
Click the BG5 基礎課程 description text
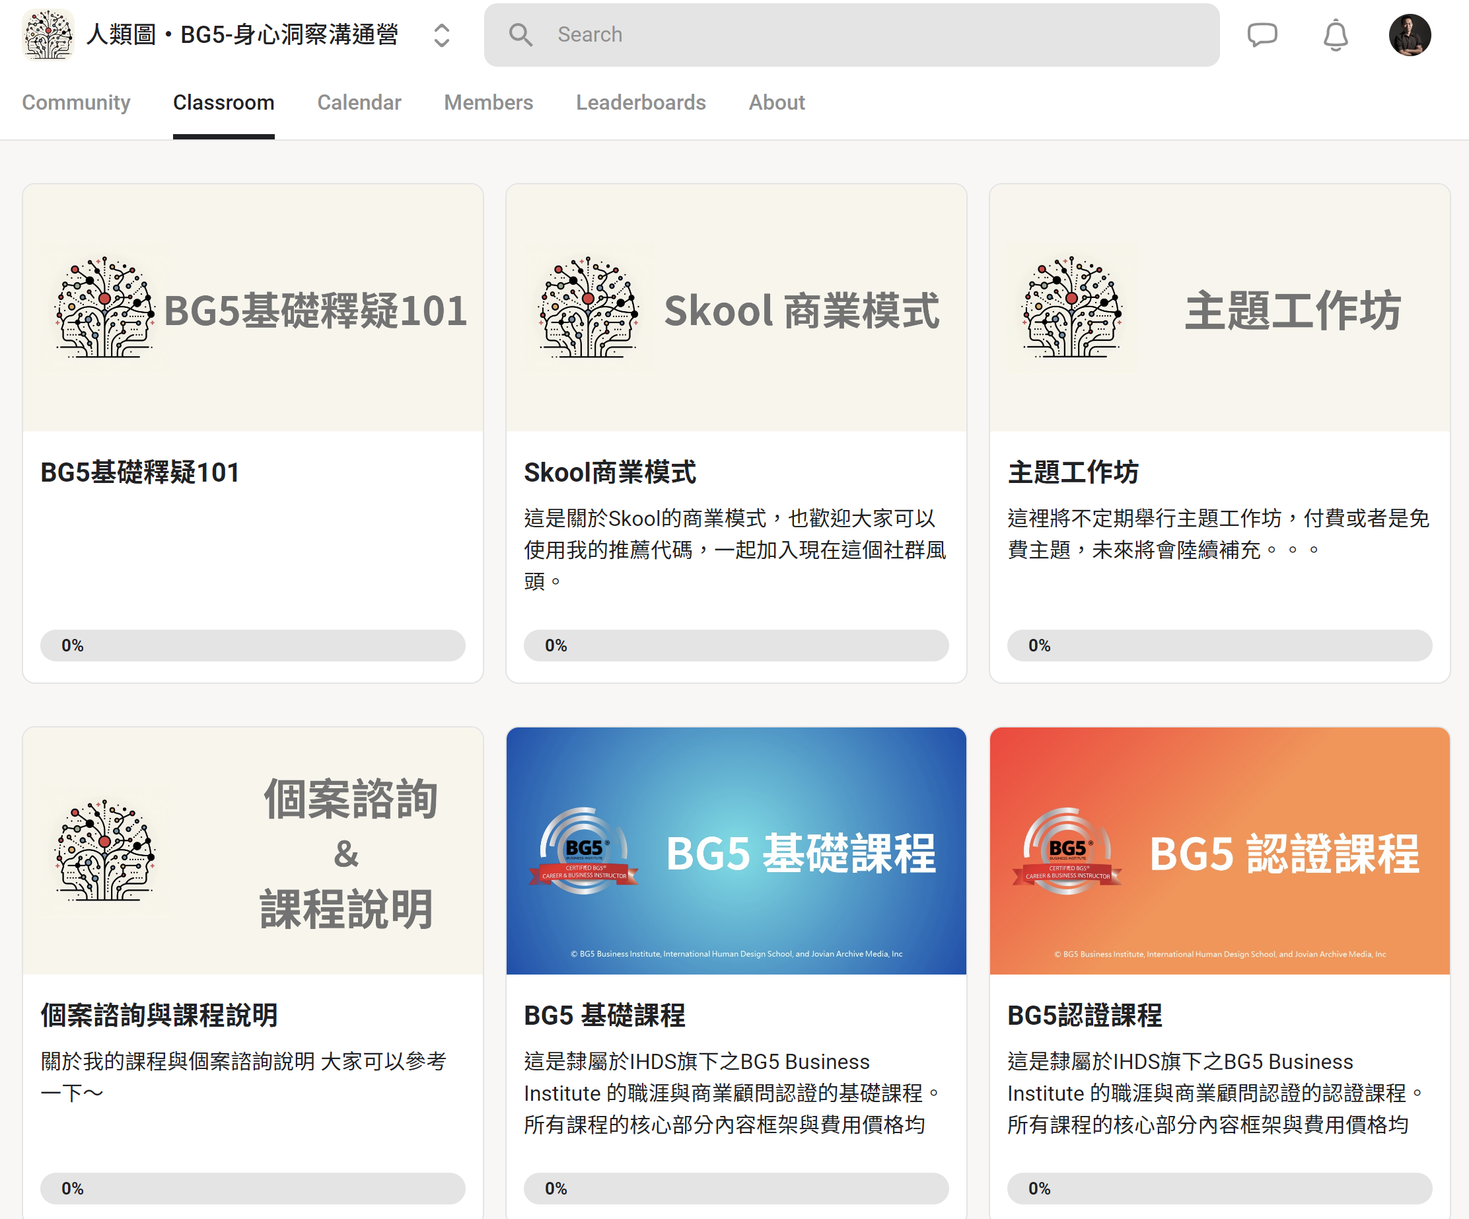[732, 1093]
